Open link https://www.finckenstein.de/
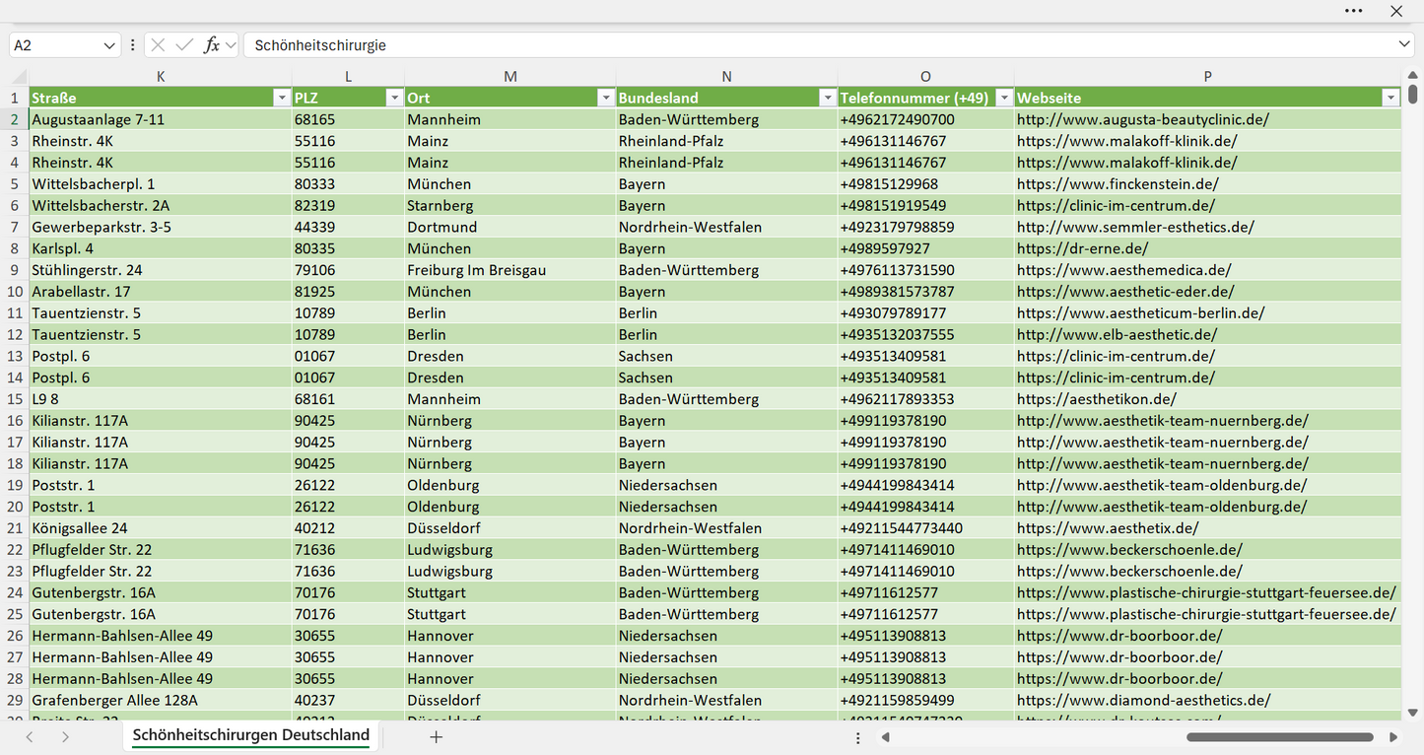 pos(1118,184)
